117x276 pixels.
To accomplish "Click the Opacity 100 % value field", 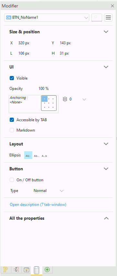I will click(x=43, y=89).
